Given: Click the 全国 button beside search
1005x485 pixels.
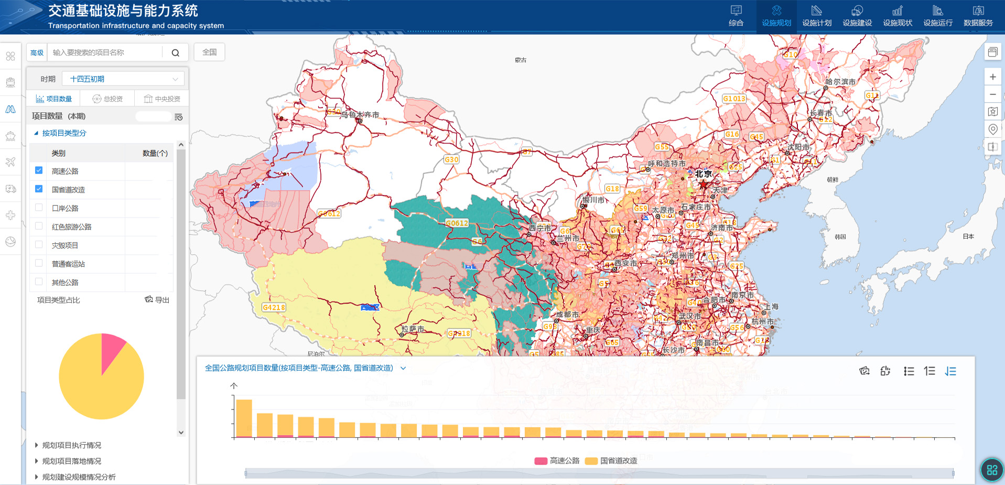Looking at the screenshot, I should pyautogui.click(x=210, y=52).
